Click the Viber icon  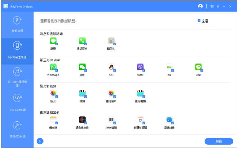[140, 67]
